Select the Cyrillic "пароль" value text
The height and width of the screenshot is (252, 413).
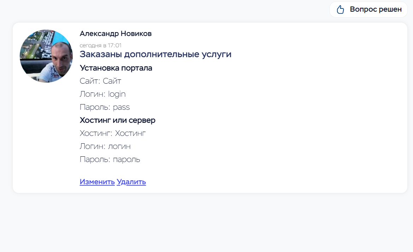coord(126,160)
